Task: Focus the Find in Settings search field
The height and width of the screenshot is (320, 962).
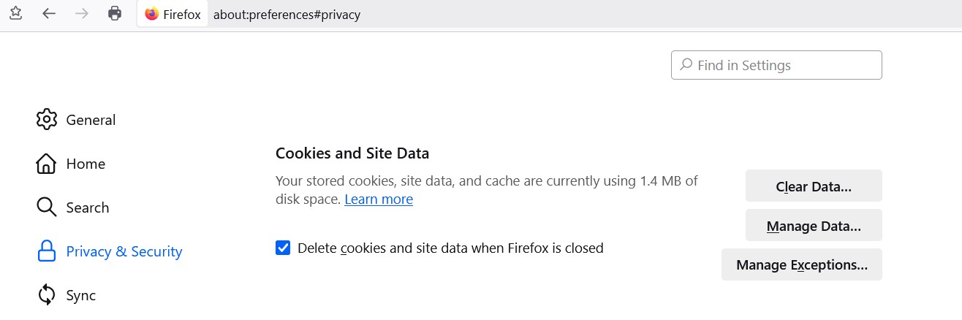Action: tap(776, 65)
